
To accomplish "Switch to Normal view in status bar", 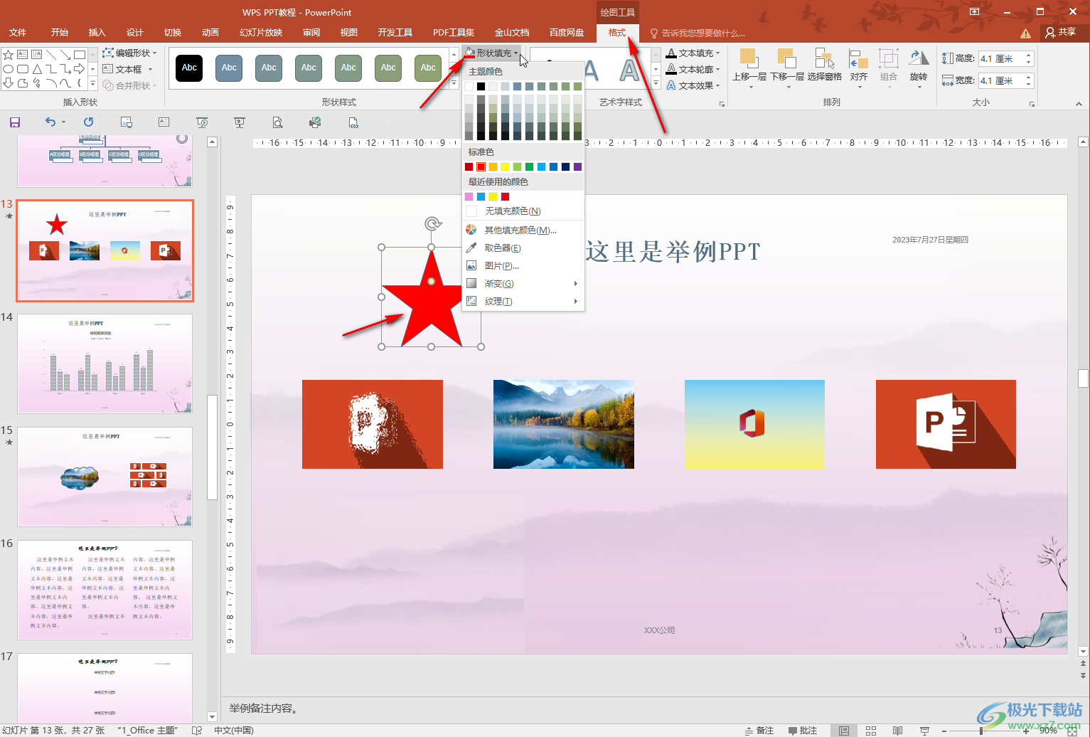I will [844, 731].
